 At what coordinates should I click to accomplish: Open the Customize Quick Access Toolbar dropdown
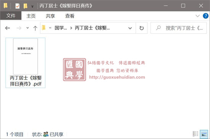click(x=32, y=6)
